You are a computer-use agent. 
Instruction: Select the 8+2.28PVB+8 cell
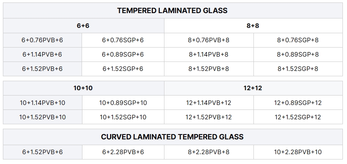(209, 152)
